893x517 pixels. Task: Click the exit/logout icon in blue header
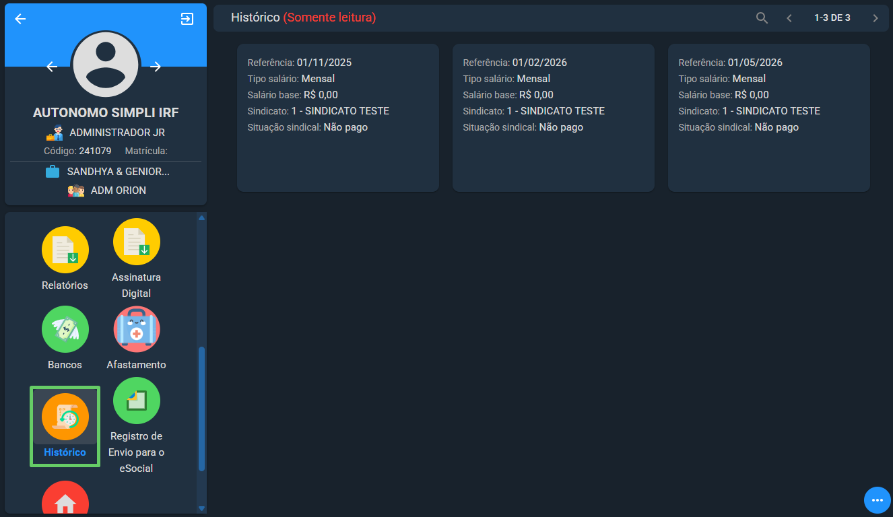(187, 19)
